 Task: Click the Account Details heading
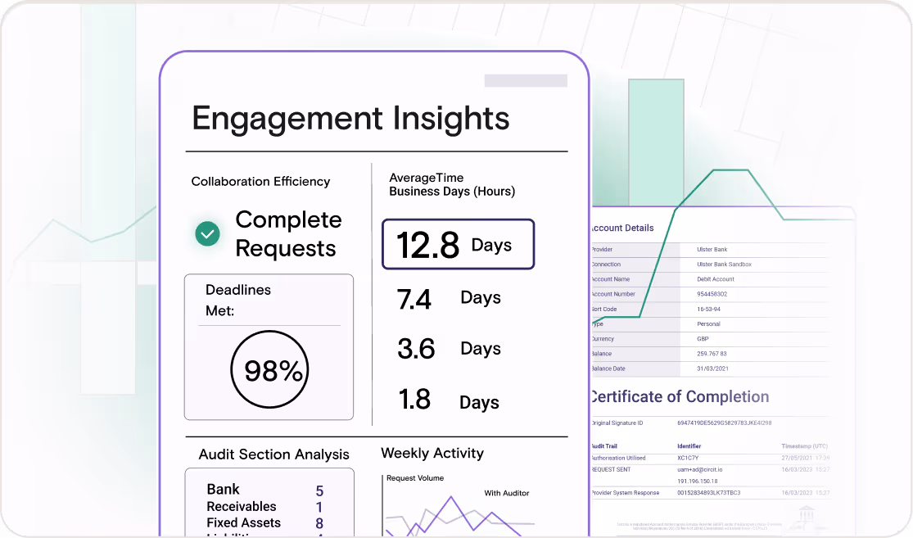coord(621,228)
